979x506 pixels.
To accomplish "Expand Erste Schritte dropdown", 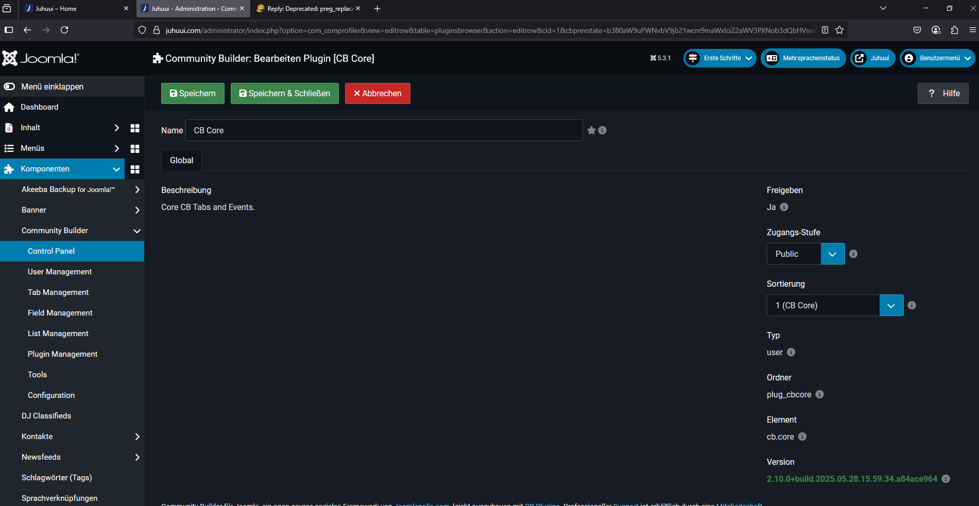I will pos(719,58).
